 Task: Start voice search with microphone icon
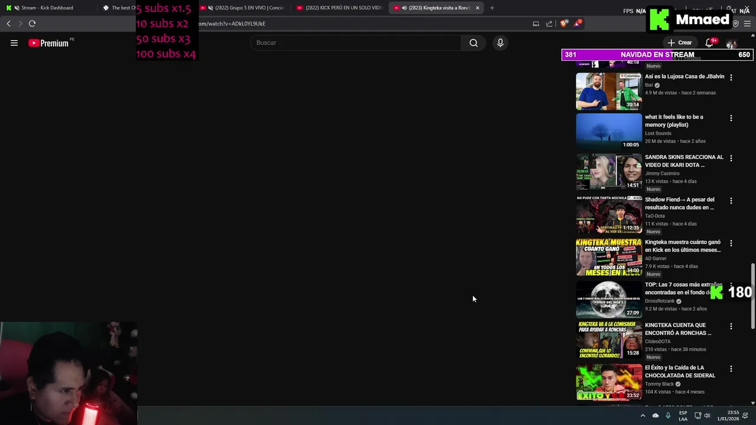(x=500, y=42)
